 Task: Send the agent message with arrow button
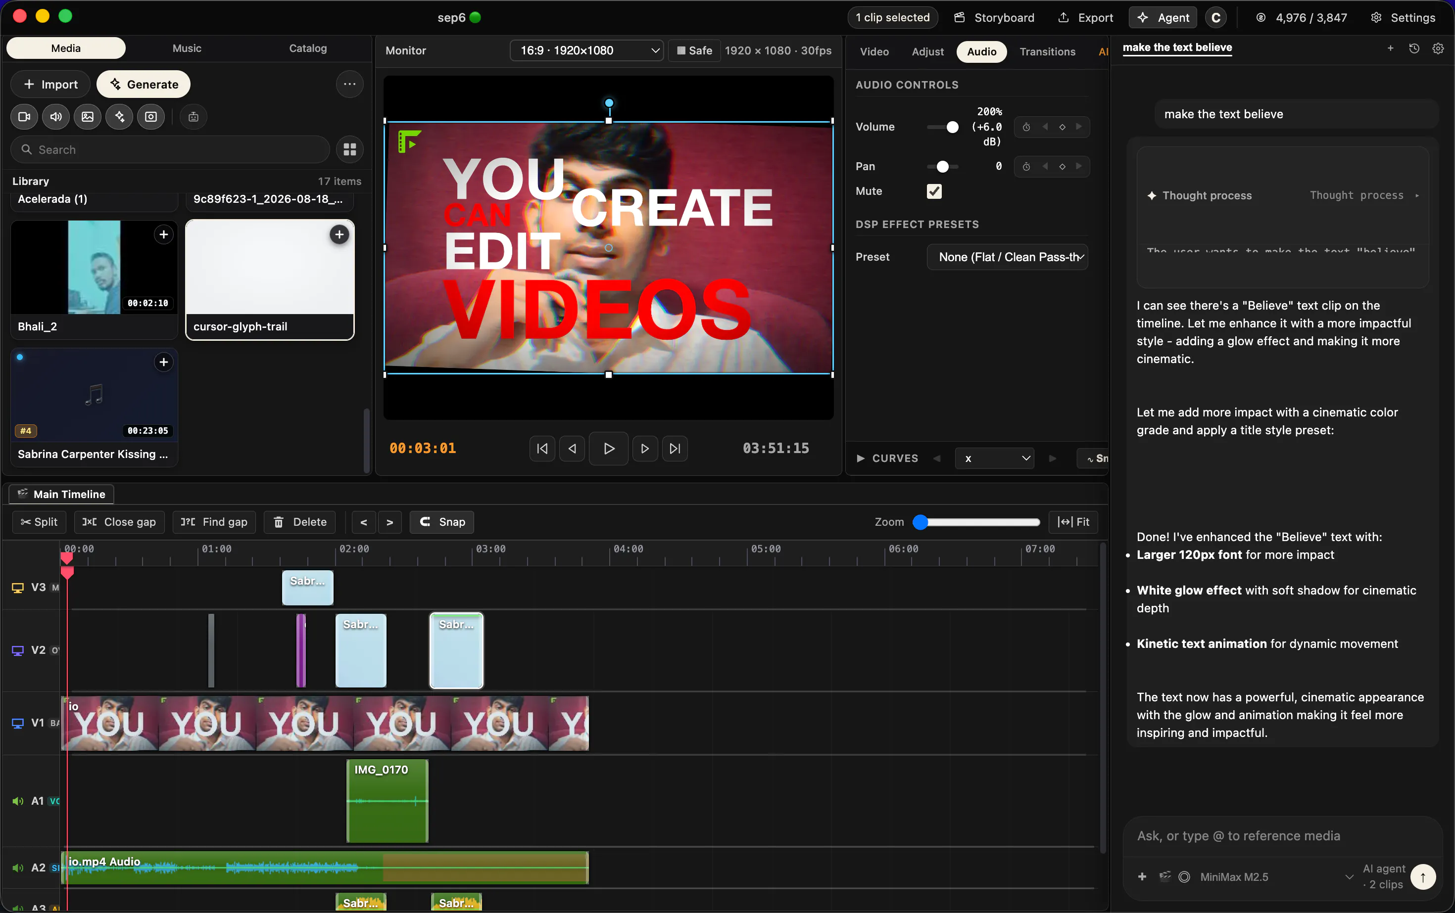[x=1423, y=877]
